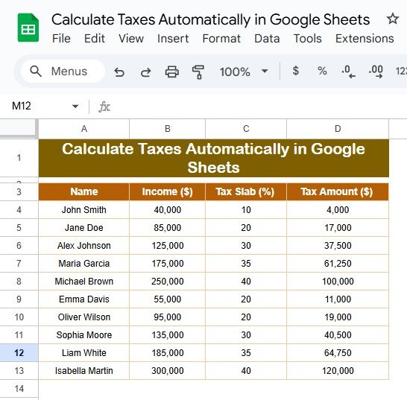Click the income cell 300,000

pos(168,371)
